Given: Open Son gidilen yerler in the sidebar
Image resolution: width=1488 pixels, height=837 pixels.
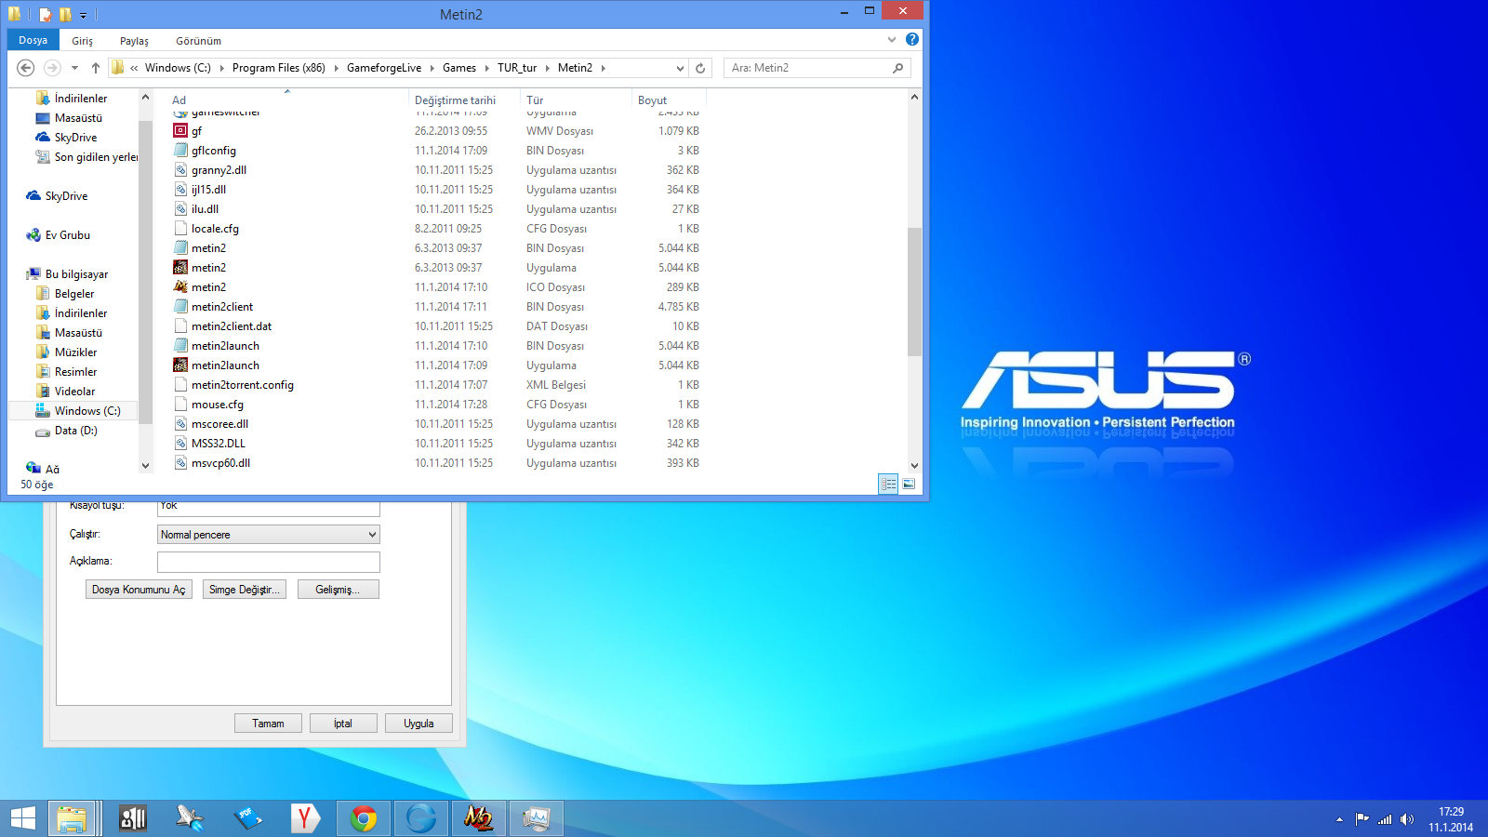Looking at the screenshot, I should [96, 157].
